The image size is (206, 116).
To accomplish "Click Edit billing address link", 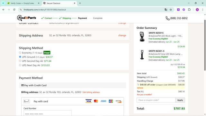I will tap(91, 92).
